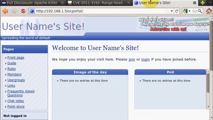Click the Poll box scrollbar thumb
The height and width of the screenshot is (120, 213).
[x=208, y=83]
